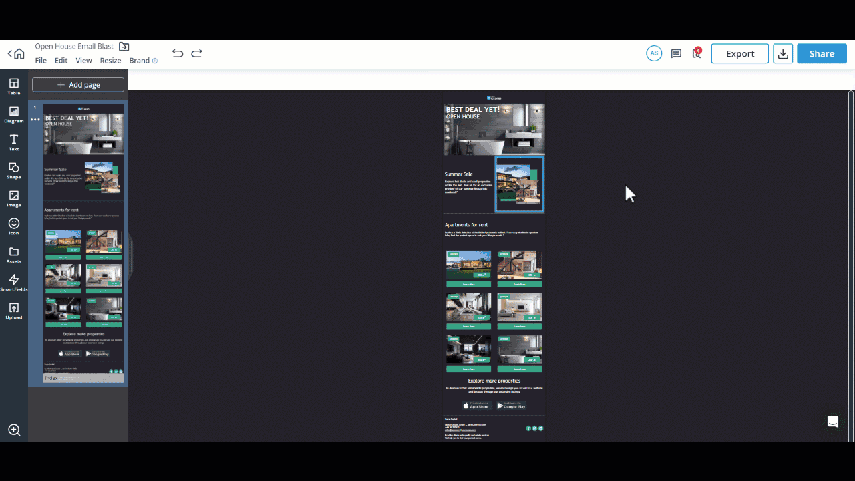Open the SmartFields panel

click(x=14, y=283)
